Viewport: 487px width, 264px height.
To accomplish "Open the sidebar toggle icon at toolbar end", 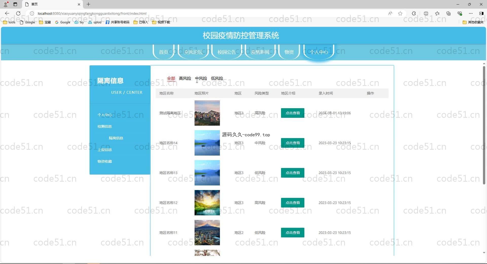I will pos(481,13).
